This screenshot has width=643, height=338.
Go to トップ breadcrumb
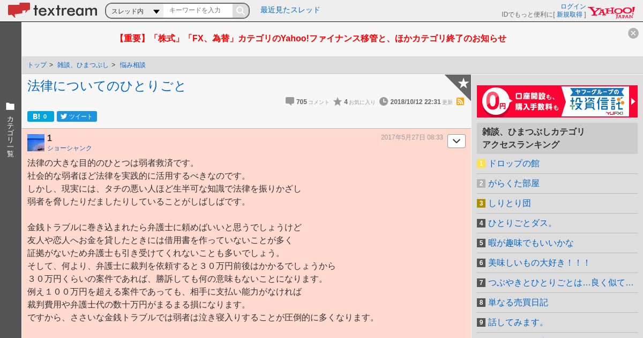pyautogui.click(x=37, y=65)
